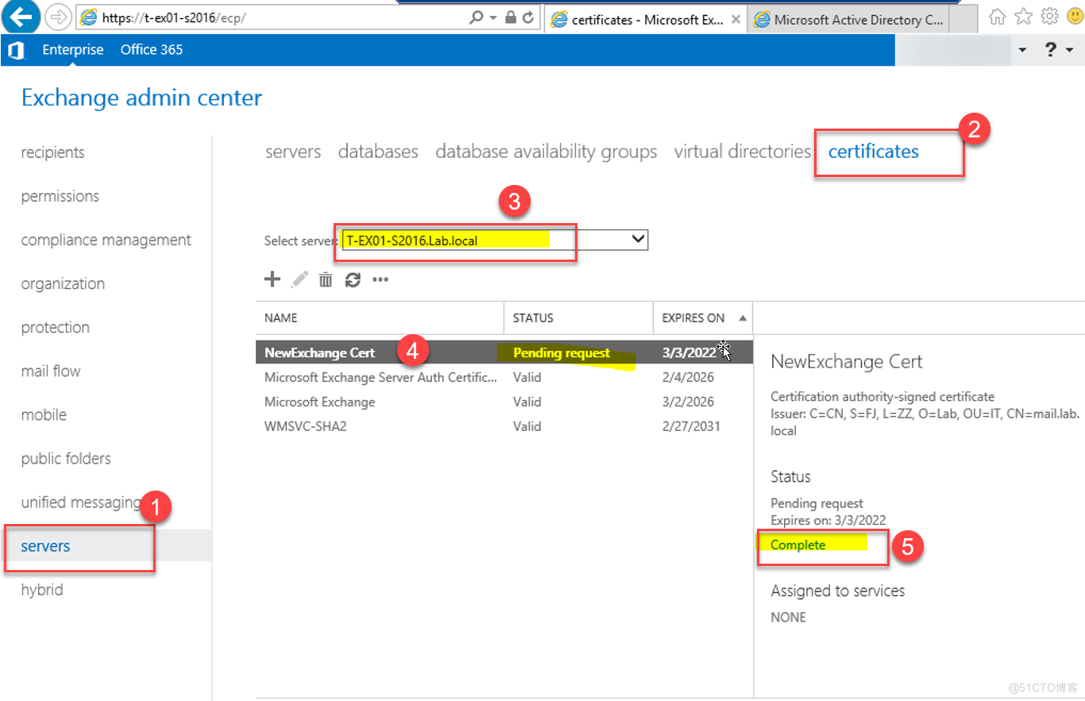The image size is (1085, 701).
Task: Open the browser Home icon
Action: point(998,17)
